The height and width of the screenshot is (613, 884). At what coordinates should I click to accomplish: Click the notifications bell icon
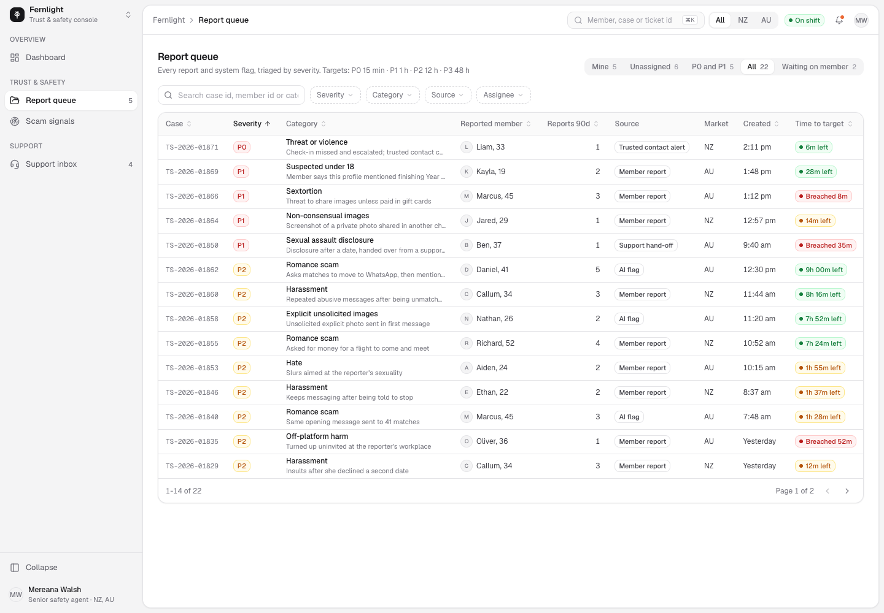point(839,20)
